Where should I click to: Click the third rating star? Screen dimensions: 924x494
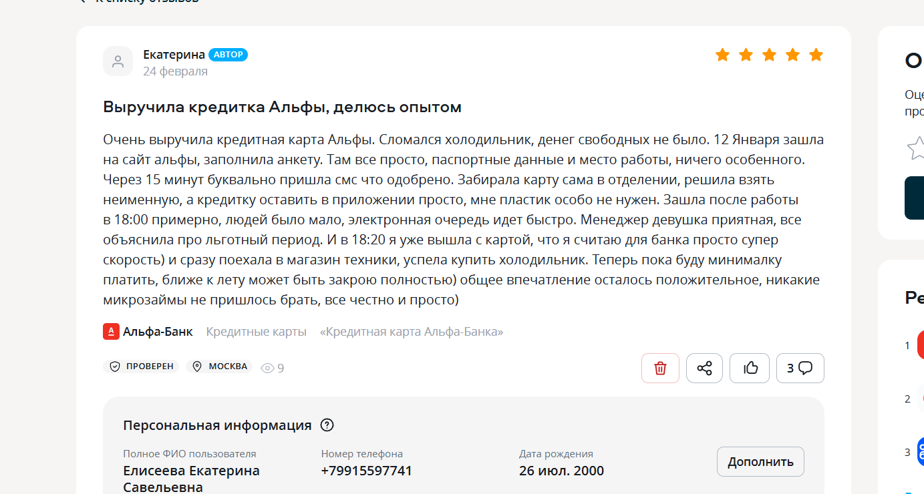tap(769, 55)
